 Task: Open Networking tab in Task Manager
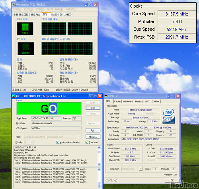click(x=57, y=15)
